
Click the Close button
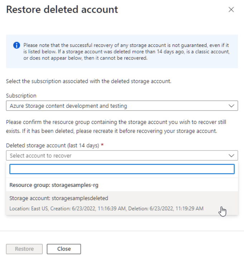point(64,249)
